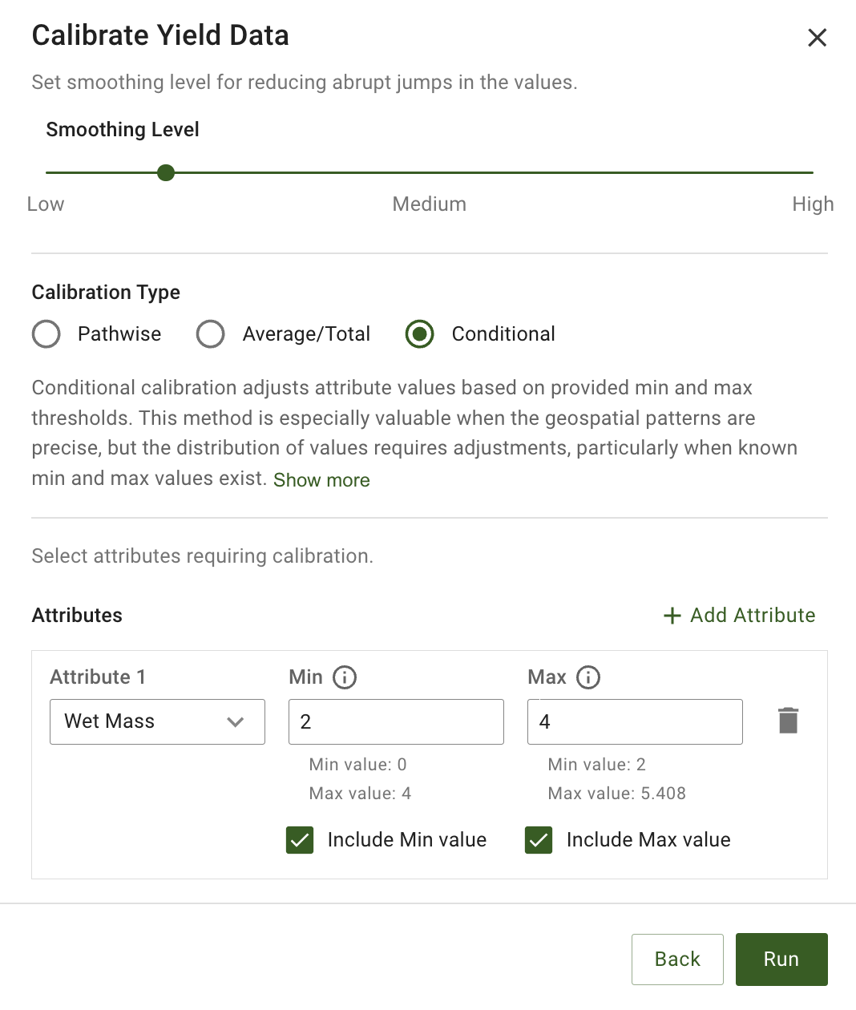Viewport: 856px width, 1010px height.
Task: Focus the Max value input field
Action: pos(635,721)
